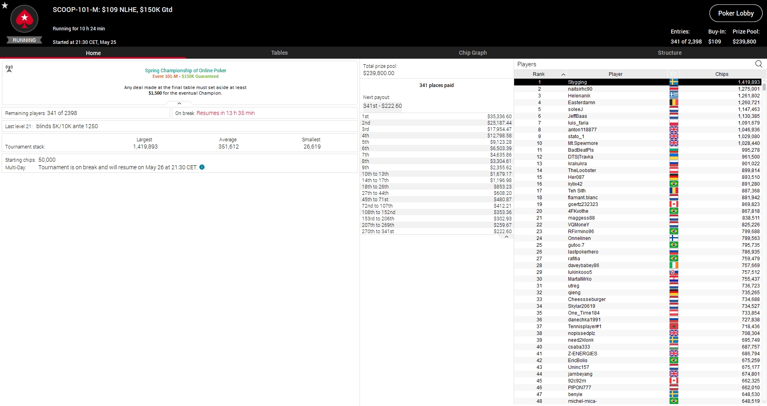
Task: Click the RUNNING status badge
Action: [x=24, y=40]
